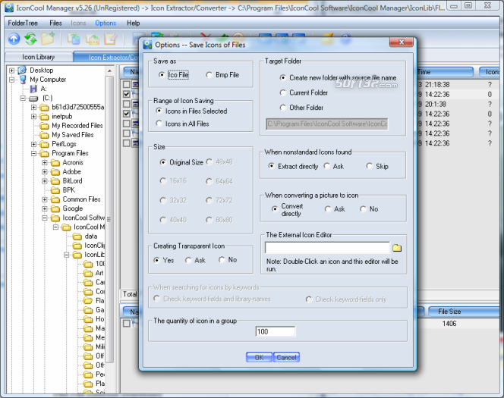This screenshot has height=398, width=504.
Task: Select the BitLord folder
Action: (72, 180)
